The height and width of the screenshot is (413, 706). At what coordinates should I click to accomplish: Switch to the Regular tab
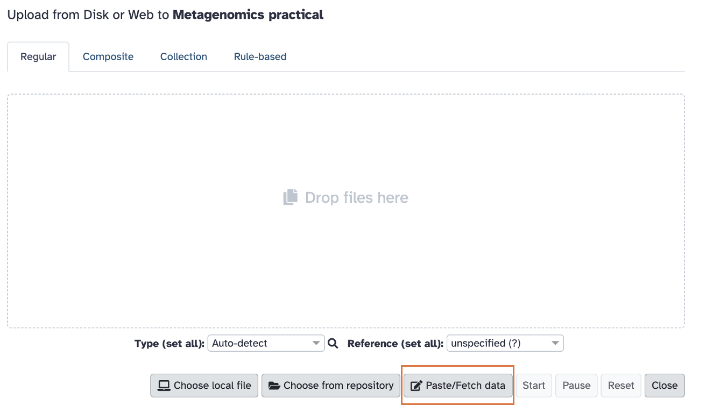[x=38, y=57]
